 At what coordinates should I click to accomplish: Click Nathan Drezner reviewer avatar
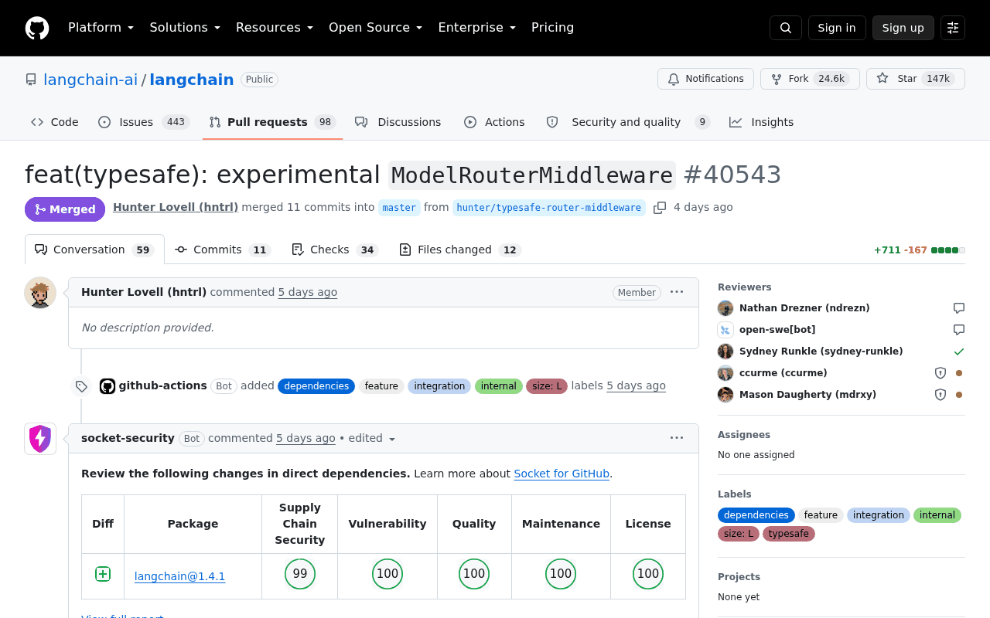point(725,308)
